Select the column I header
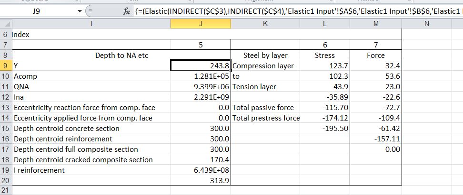The width and height of the screenshot is (463, 195). [91, 24]
